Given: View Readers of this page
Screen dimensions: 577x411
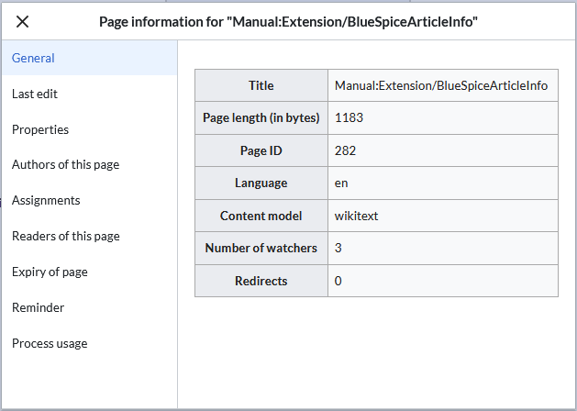Looking at the screenshot, I should [66, 236].
